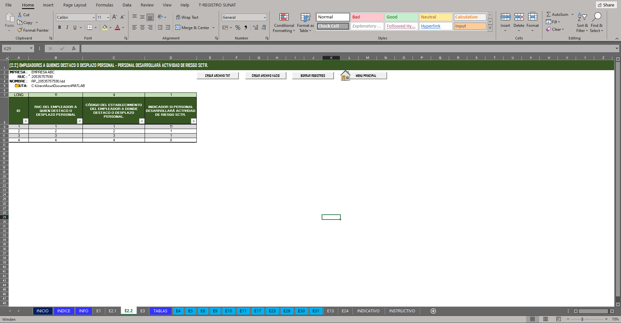Open the File menu
621x323 pixels.
point(9,5)
